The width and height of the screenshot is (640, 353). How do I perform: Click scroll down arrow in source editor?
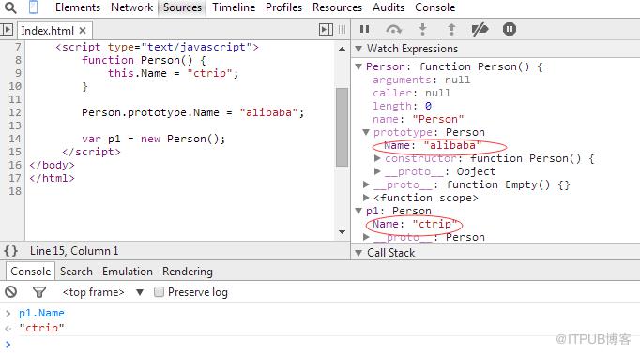[x=342, y=232]
